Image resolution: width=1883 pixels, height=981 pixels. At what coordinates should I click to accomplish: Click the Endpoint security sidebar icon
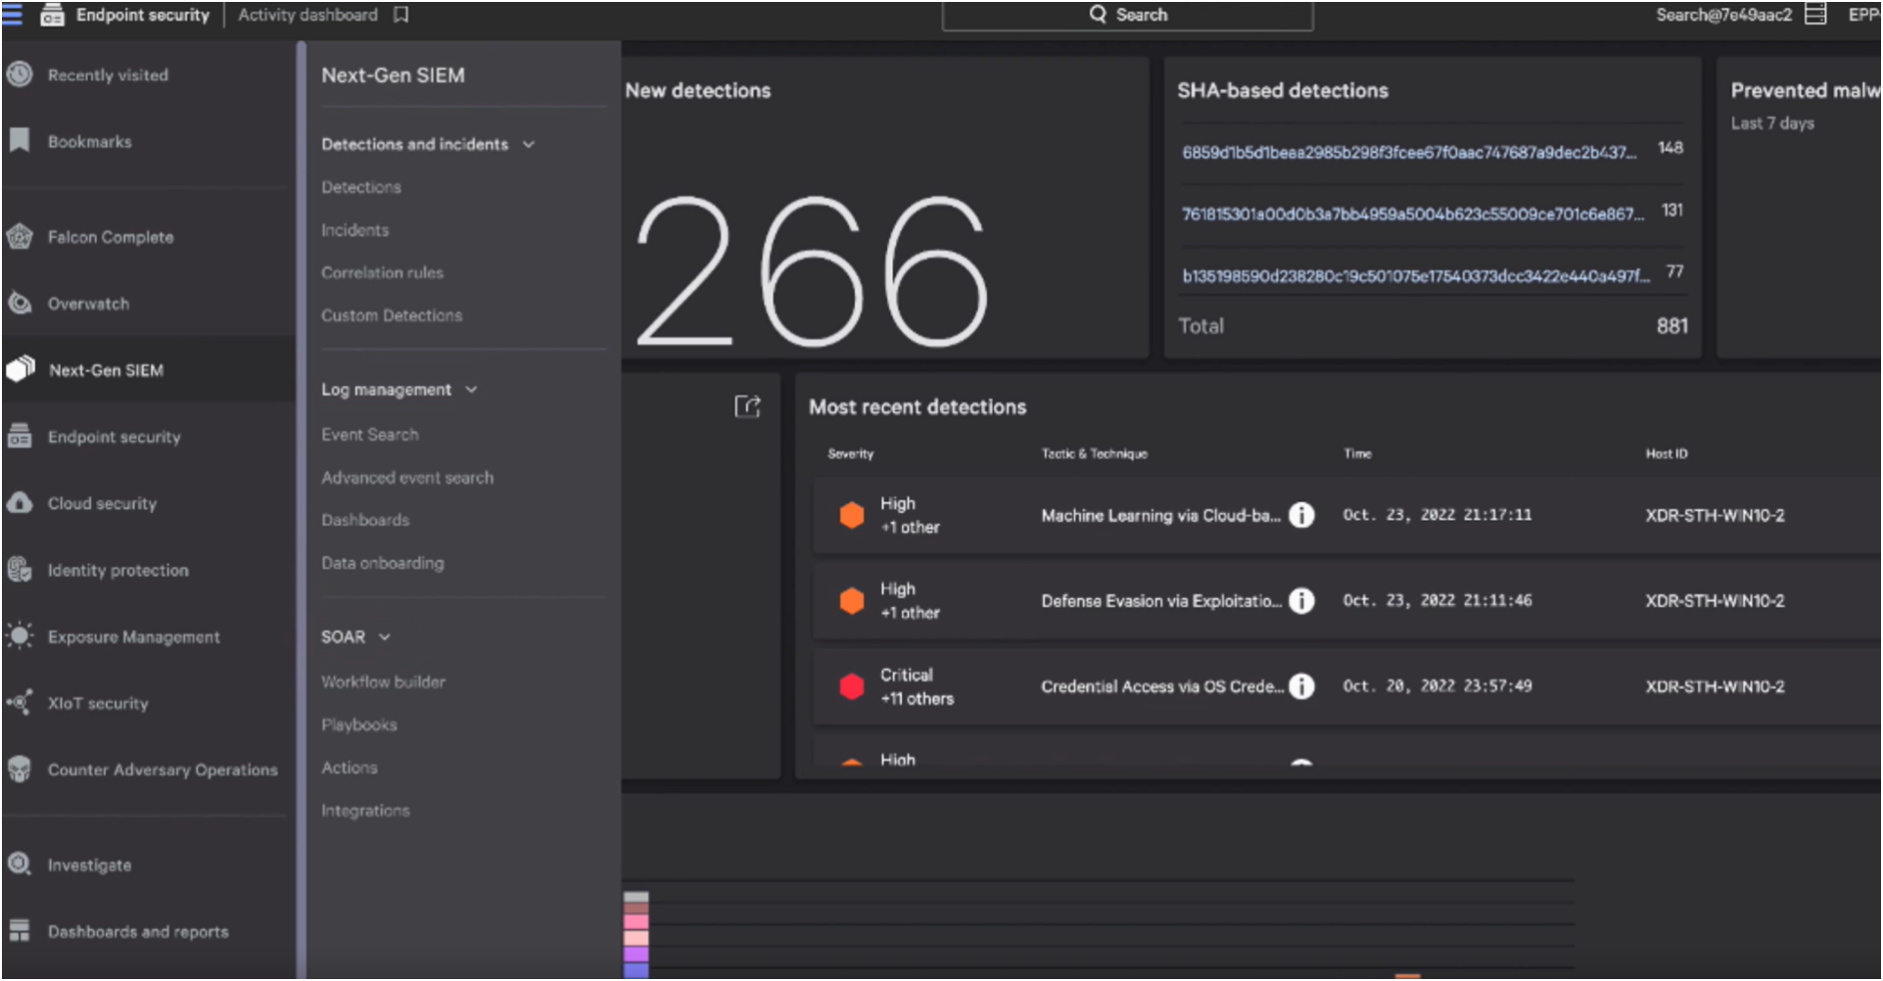coord(20,436)
